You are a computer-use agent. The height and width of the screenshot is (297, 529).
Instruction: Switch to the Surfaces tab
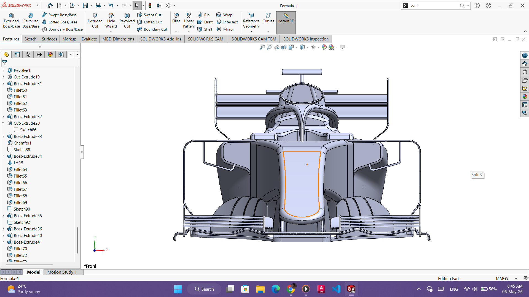pos(49,39)
